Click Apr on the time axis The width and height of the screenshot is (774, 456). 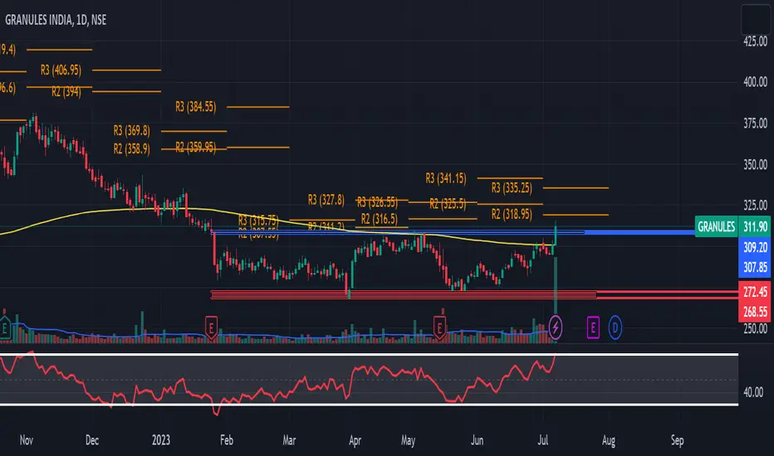point(355,440)
